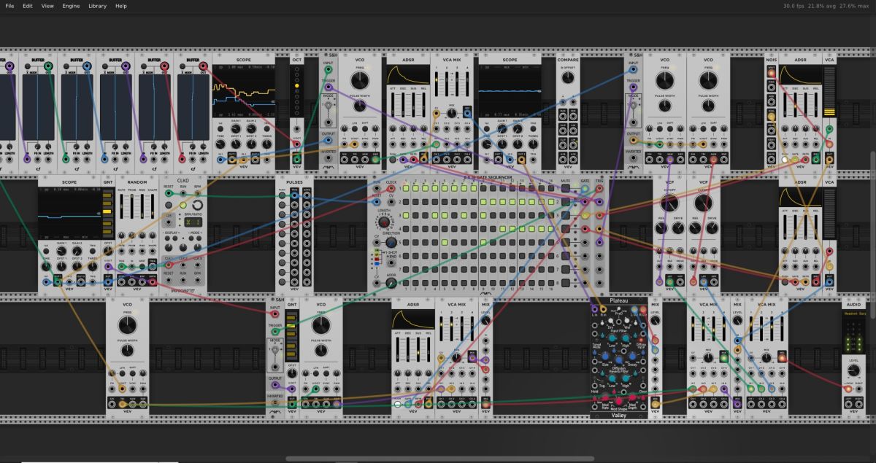This screenshot has width=876, height=463.
Task: Mute row 1 on gate sequencer
Action: click(566, 188)
